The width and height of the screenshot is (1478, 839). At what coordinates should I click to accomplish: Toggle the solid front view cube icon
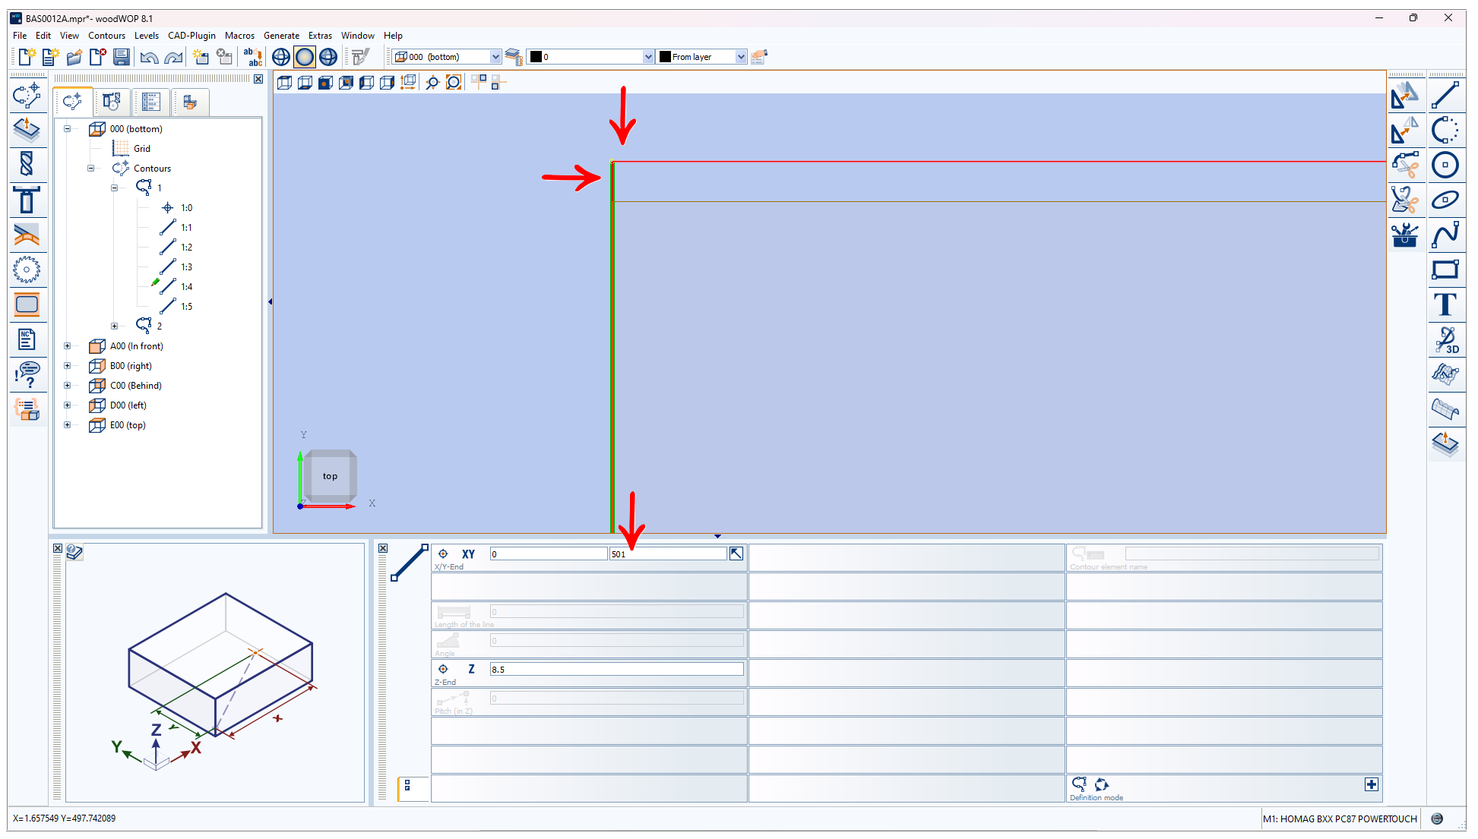click(x=325, y=83)
